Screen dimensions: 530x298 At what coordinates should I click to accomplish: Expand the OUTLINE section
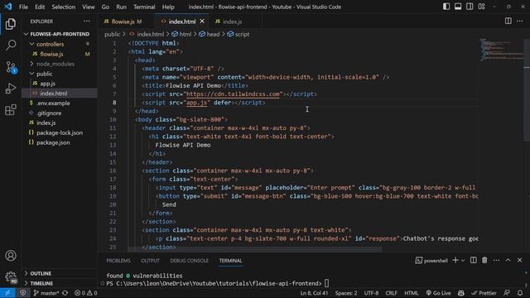[x=60, y=273]
